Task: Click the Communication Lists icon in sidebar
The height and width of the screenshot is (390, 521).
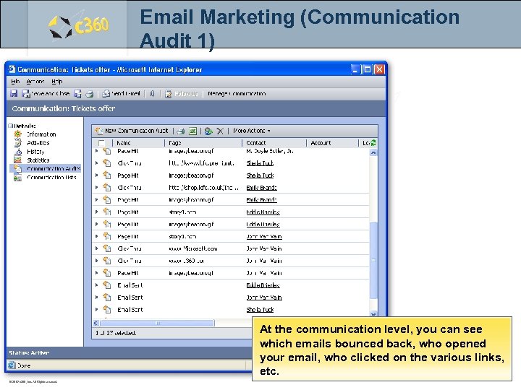Action: (x=18, y=178)
